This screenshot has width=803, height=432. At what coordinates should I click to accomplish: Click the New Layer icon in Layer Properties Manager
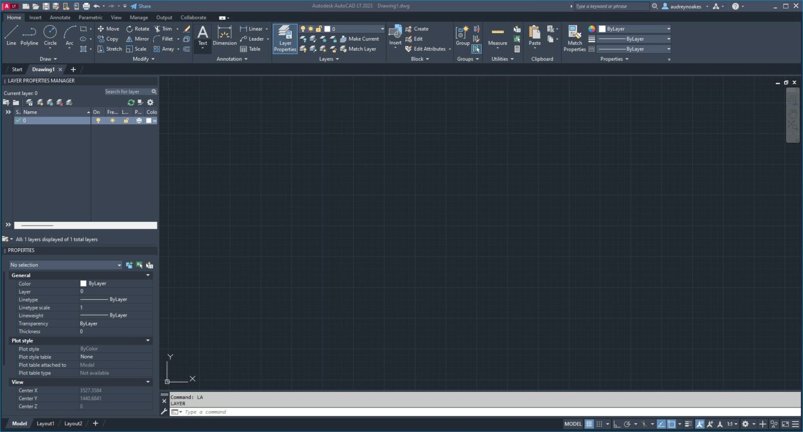click(x=40, y=102)
